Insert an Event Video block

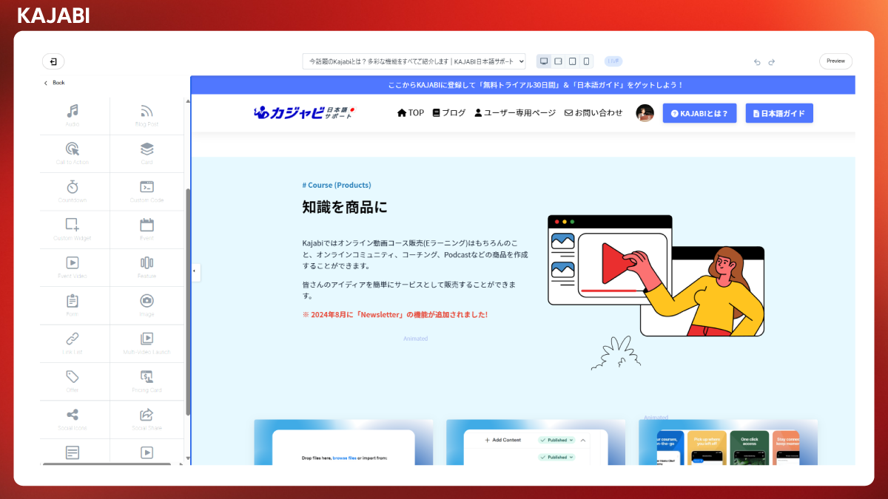click(x=73, y=268)
